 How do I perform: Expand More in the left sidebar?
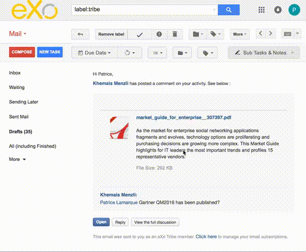pyautogui.click(x=17, y=159)
